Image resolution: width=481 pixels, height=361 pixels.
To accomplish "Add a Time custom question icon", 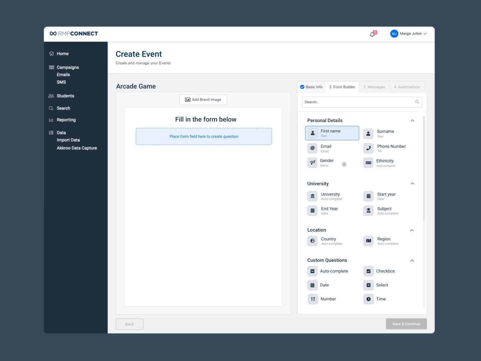I will 369,299.
